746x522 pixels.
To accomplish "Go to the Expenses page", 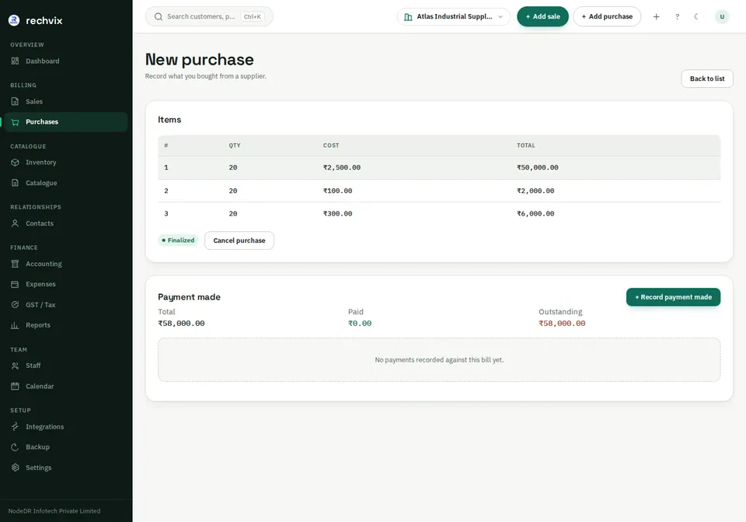I will click(x=65, y=284).
